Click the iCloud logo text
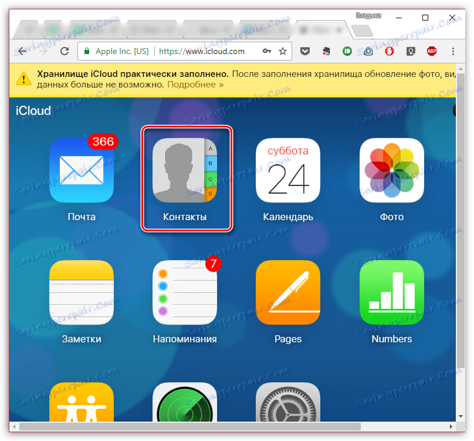Image resolution: width=474 pixels, height=441 pixels. [x=33, y=111]
